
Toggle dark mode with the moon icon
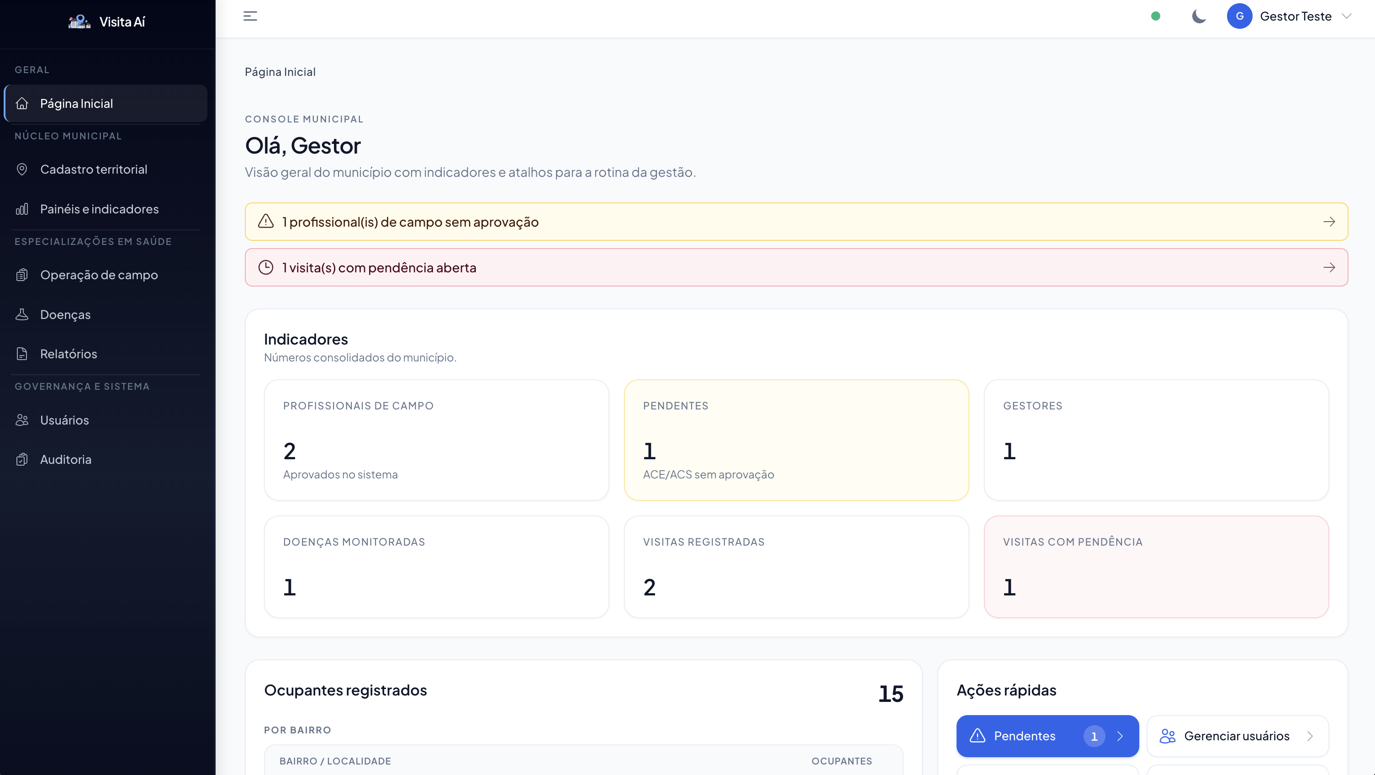pyautogui.click(x=1199, y=16)
